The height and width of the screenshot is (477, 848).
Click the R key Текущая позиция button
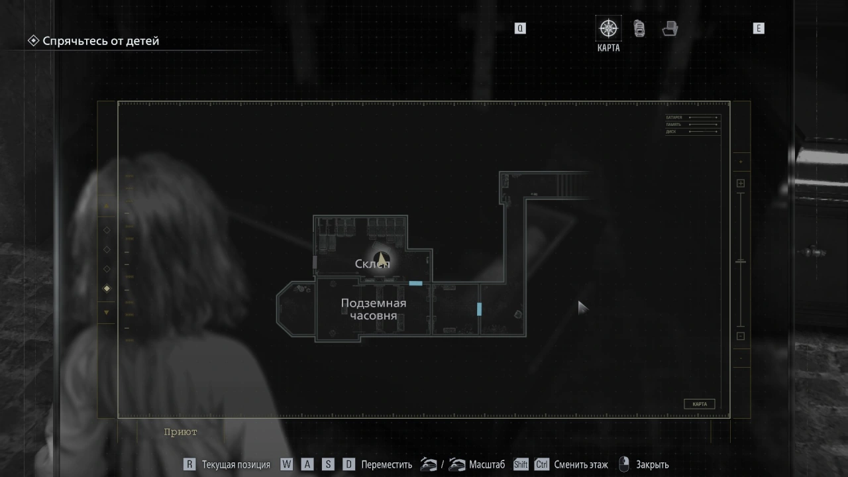pyautogui.click(x=189, y=464)
